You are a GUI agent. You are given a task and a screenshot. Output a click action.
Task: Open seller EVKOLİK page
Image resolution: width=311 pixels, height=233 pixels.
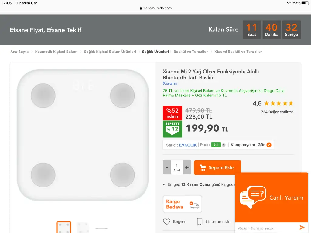188,145
